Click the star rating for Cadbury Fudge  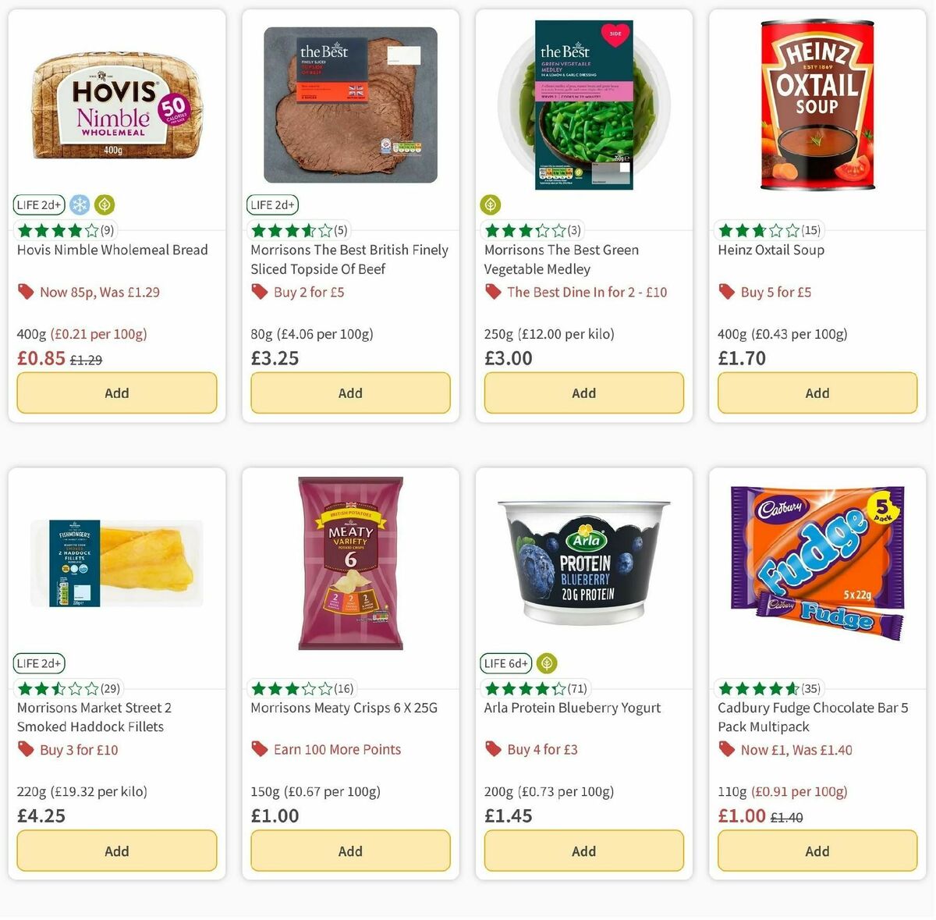[x=757, y=688]
